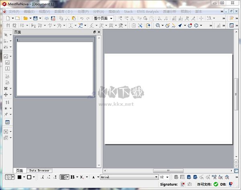Click the Save disk icon
The height and width of the screenshot is (190, 241).
35,18
